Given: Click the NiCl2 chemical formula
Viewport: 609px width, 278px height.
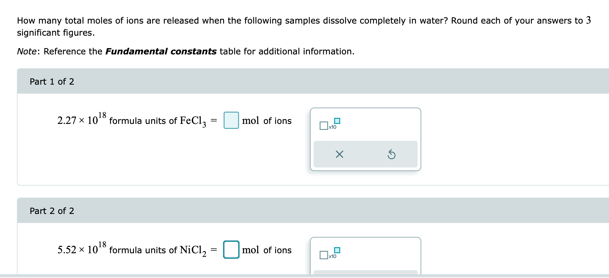Looking at the screenshot, I should pos(193,250).
